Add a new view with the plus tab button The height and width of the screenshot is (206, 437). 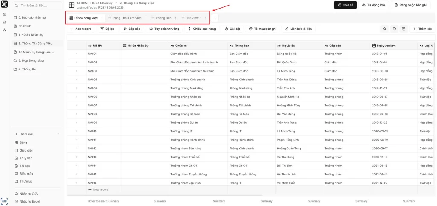[x=215, y=18]
